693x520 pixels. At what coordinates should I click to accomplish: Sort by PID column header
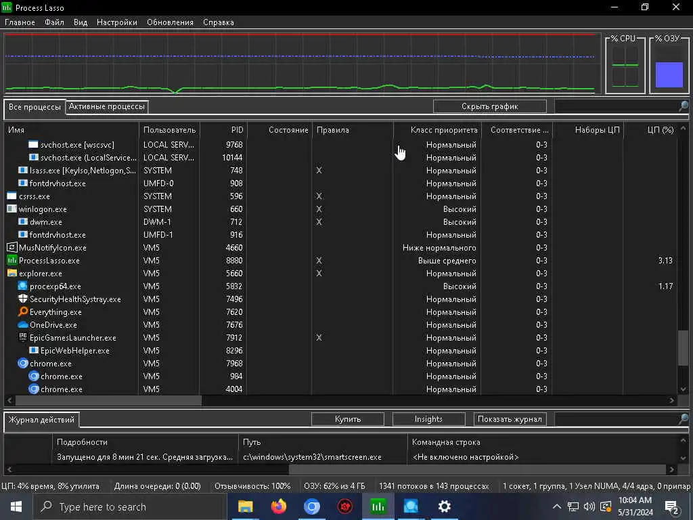point(223,129)
